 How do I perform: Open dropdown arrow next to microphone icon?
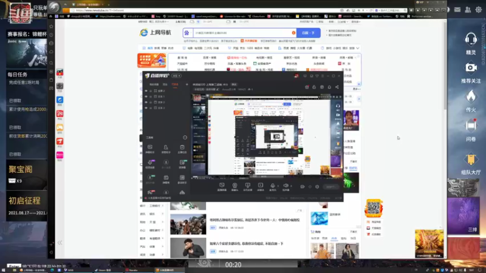[x=278, y=186]
